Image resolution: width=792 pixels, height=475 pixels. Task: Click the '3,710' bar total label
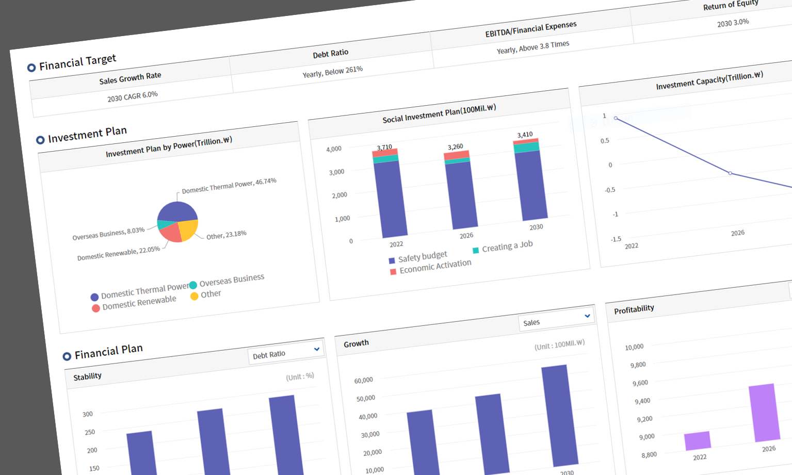coord(384,148)
